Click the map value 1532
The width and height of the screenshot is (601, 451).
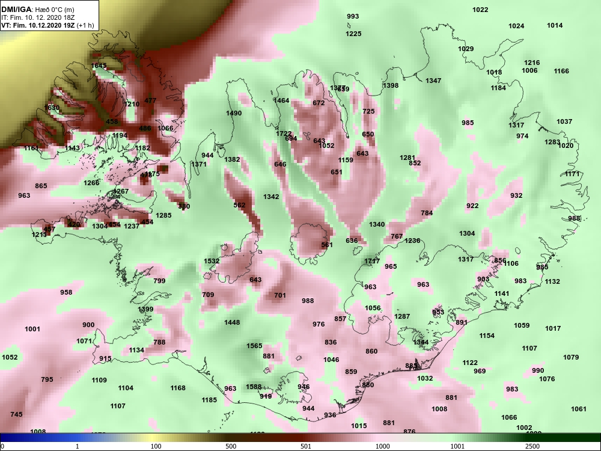[x=212, y=261]
